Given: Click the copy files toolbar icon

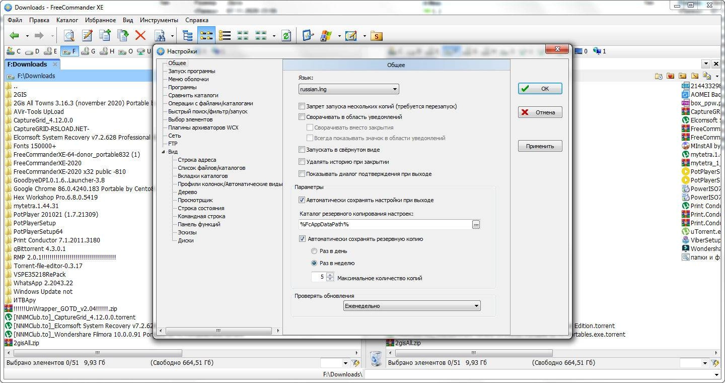Looking at the screenshot, I should coord(105,36).
